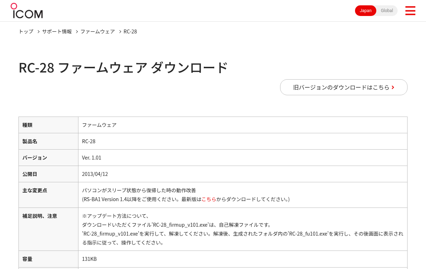Click the page title RC-28 ファームウェア ダウンロード
The image size is (426, 269).
(123, 68)
